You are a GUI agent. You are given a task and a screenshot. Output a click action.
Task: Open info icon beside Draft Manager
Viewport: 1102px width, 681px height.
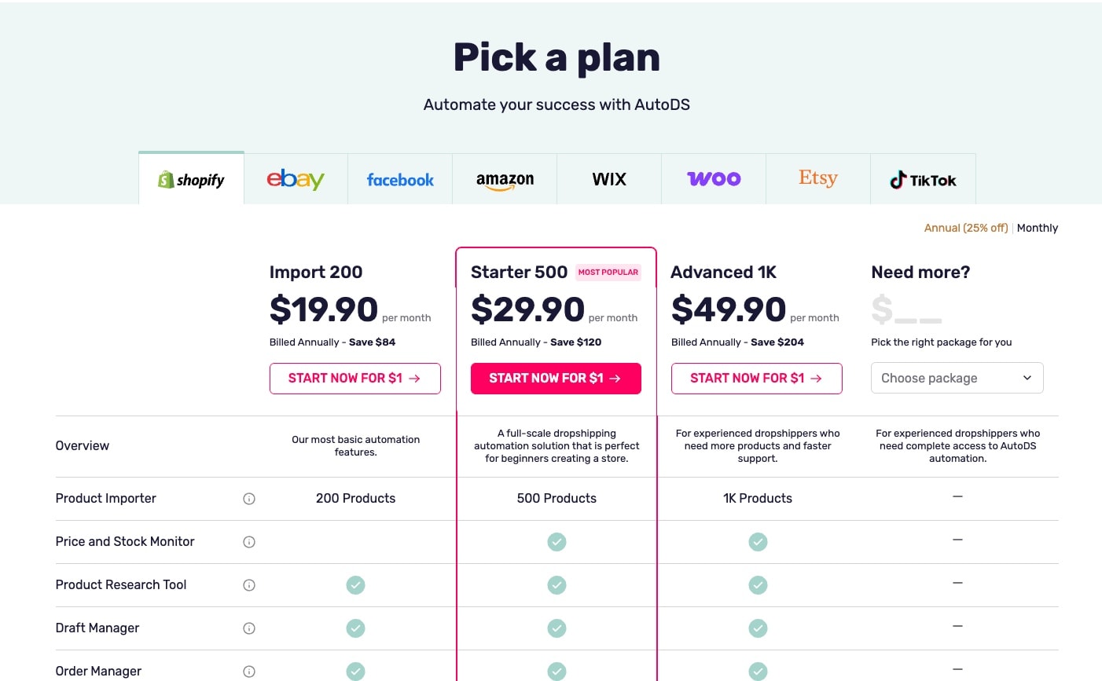click(249, 628)
